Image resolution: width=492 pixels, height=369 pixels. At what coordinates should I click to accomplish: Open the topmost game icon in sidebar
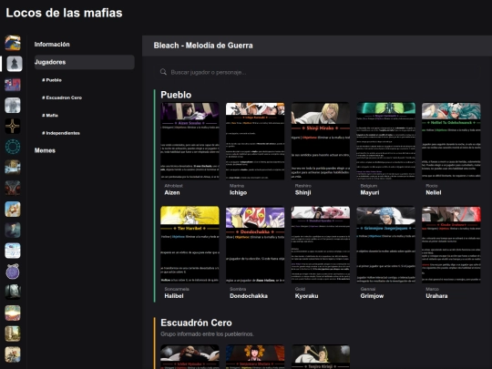[x=13, y=43]
